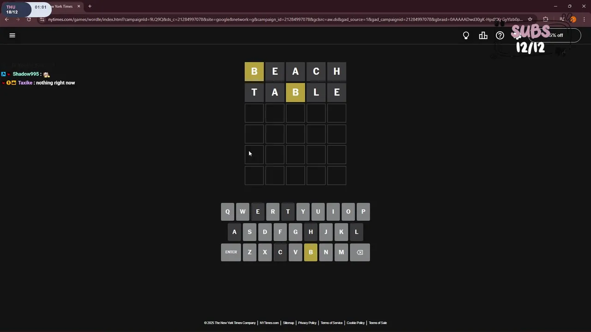Open a new browser tab
This screenshot has width=591, height=332.
tap(90, 6)
